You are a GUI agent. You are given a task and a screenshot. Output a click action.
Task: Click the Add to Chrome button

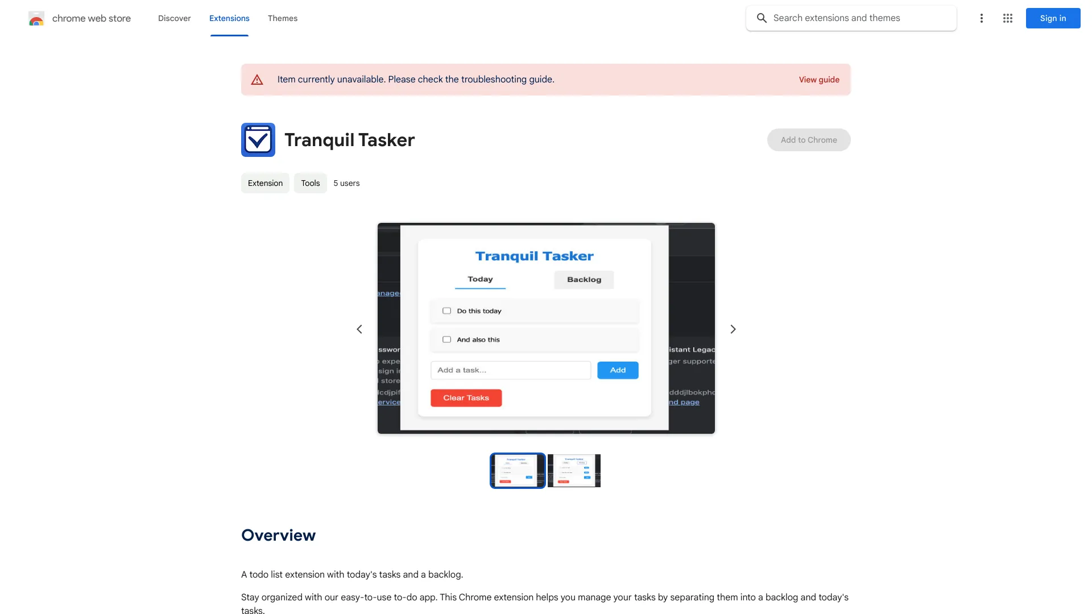pos(809,139)
